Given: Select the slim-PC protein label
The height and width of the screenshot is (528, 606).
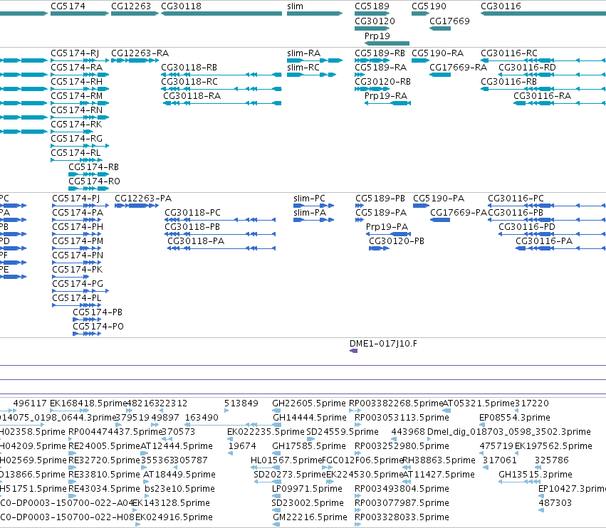Looking at the screenshot, I should 309,199.
